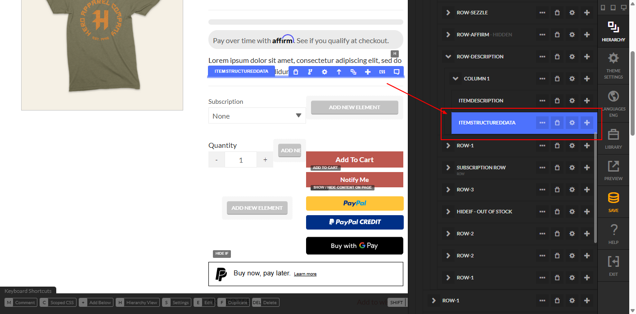Click the Buy with Google Pay button
Screen dimensions: 636x314
click(x=355, y=246)
